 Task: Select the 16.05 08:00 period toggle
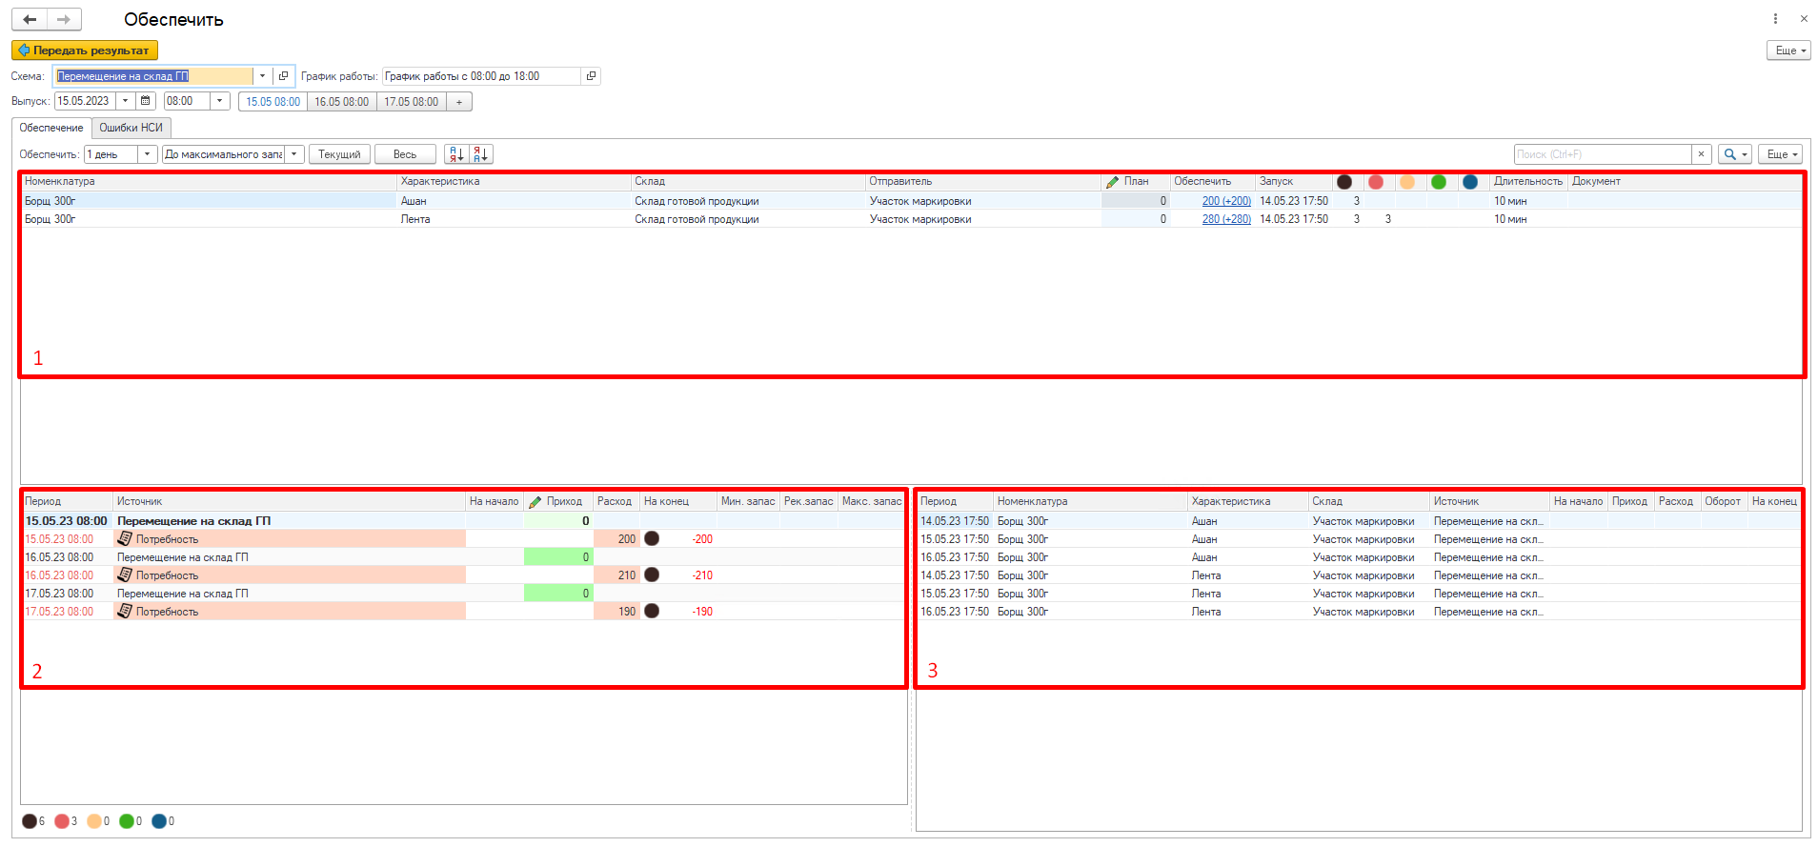click(341, 102)
